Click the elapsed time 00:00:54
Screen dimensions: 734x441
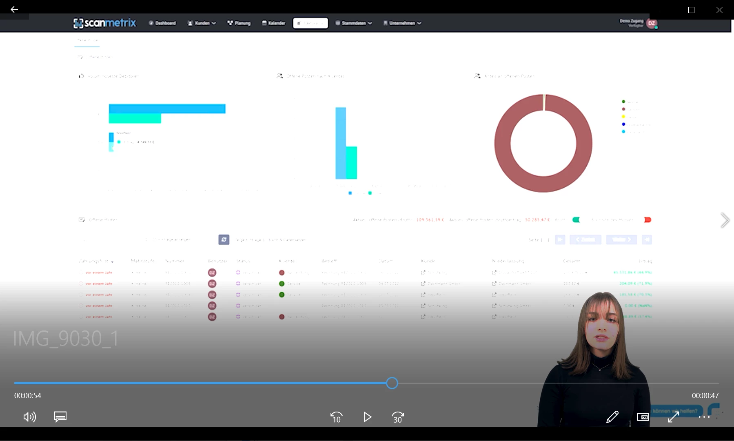pos(28,395)
